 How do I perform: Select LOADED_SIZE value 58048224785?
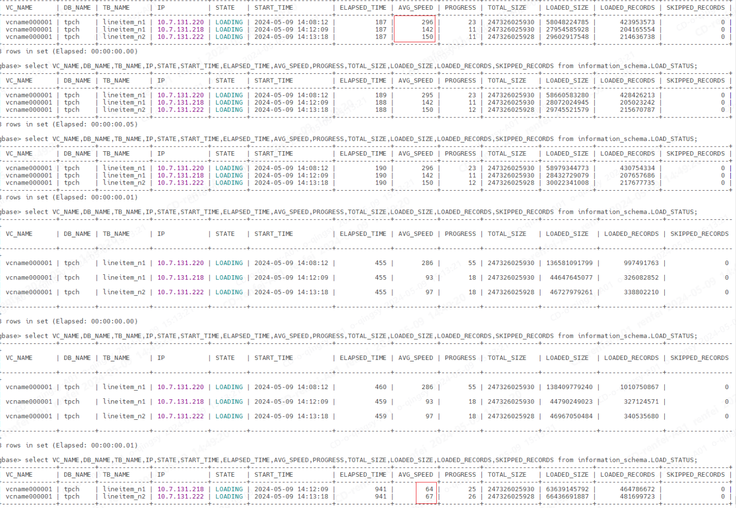pyautogui.click(x=567, y=22)
